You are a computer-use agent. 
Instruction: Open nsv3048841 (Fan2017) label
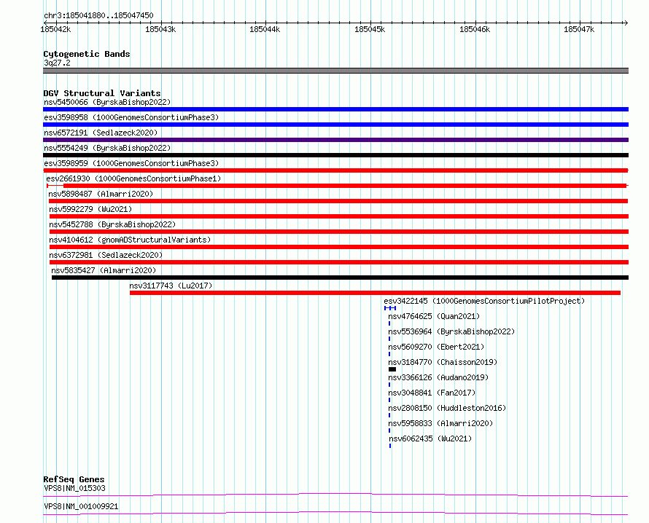(x=432, y=393)
